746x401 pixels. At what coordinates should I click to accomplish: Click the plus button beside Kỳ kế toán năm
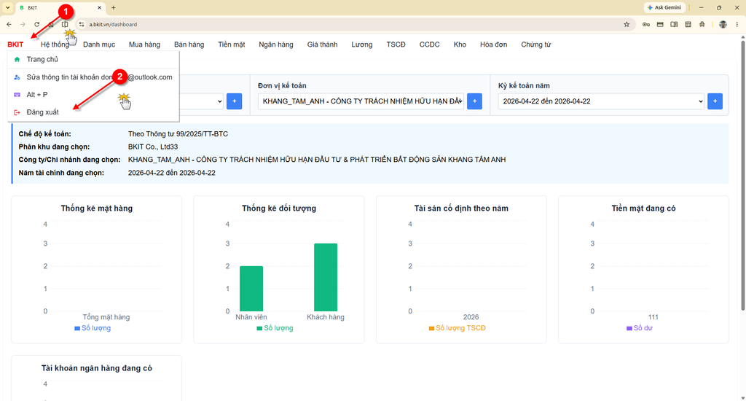pyautogui.click(x=715, y=101)
